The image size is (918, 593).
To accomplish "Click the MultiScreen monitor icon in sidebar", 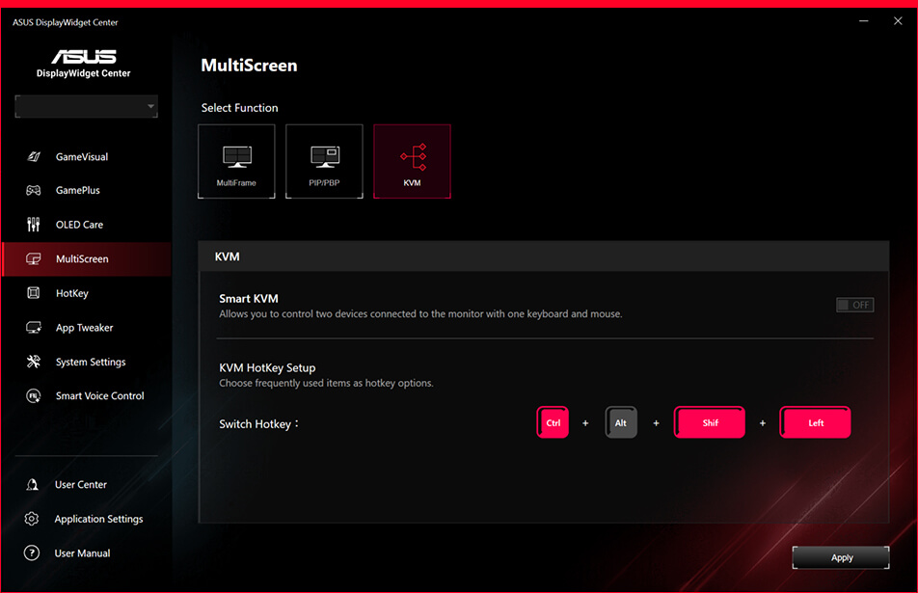I will click(x=34, y=258).
